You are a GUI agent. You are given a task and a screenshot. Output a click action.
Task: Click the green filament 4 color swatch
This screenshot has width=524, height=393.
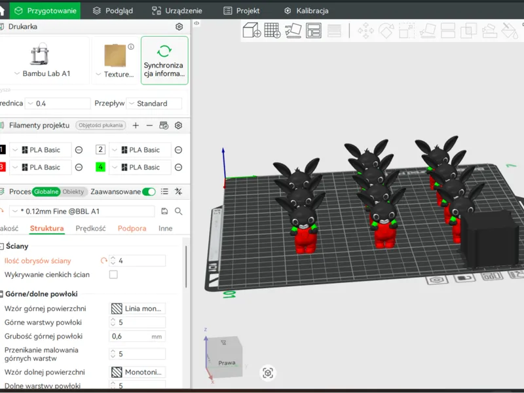(101, 167)
